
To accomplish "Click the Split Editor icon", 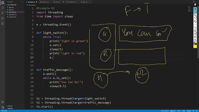I will point(194,2).
